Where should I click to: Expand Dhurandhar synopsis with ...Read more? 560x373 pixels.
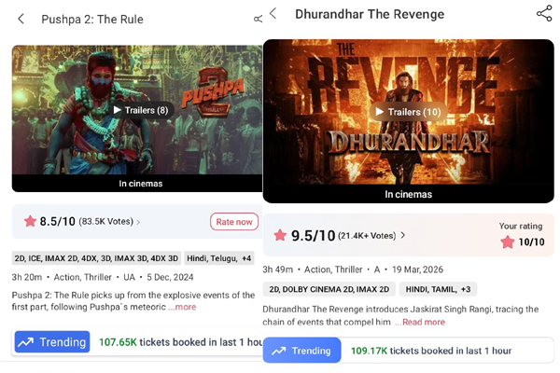[x=420, y=322]
